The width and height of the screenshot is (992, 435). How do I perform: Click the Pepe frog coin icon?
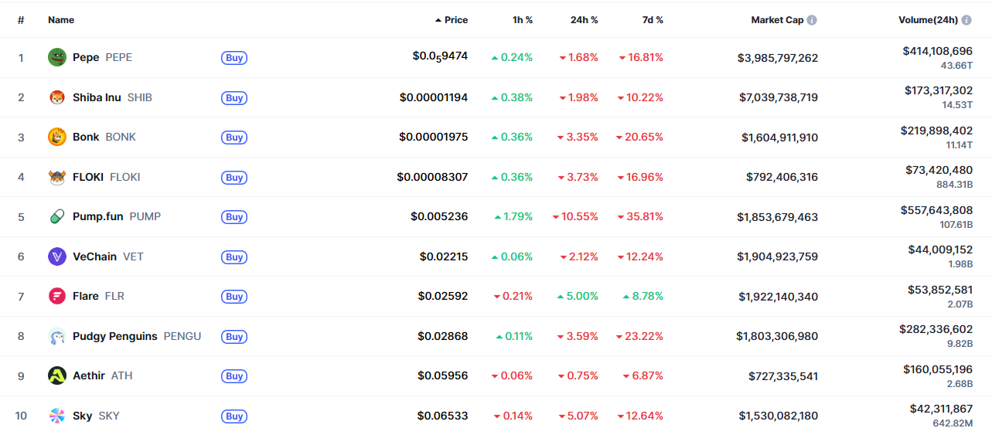pyautogui.click(x=57, y=57)
